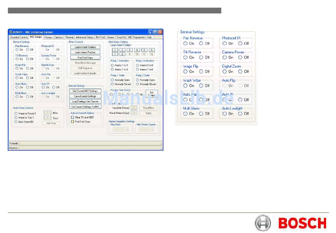
Task: Go to the Advanced Setups tab
Action: point(85,37)
